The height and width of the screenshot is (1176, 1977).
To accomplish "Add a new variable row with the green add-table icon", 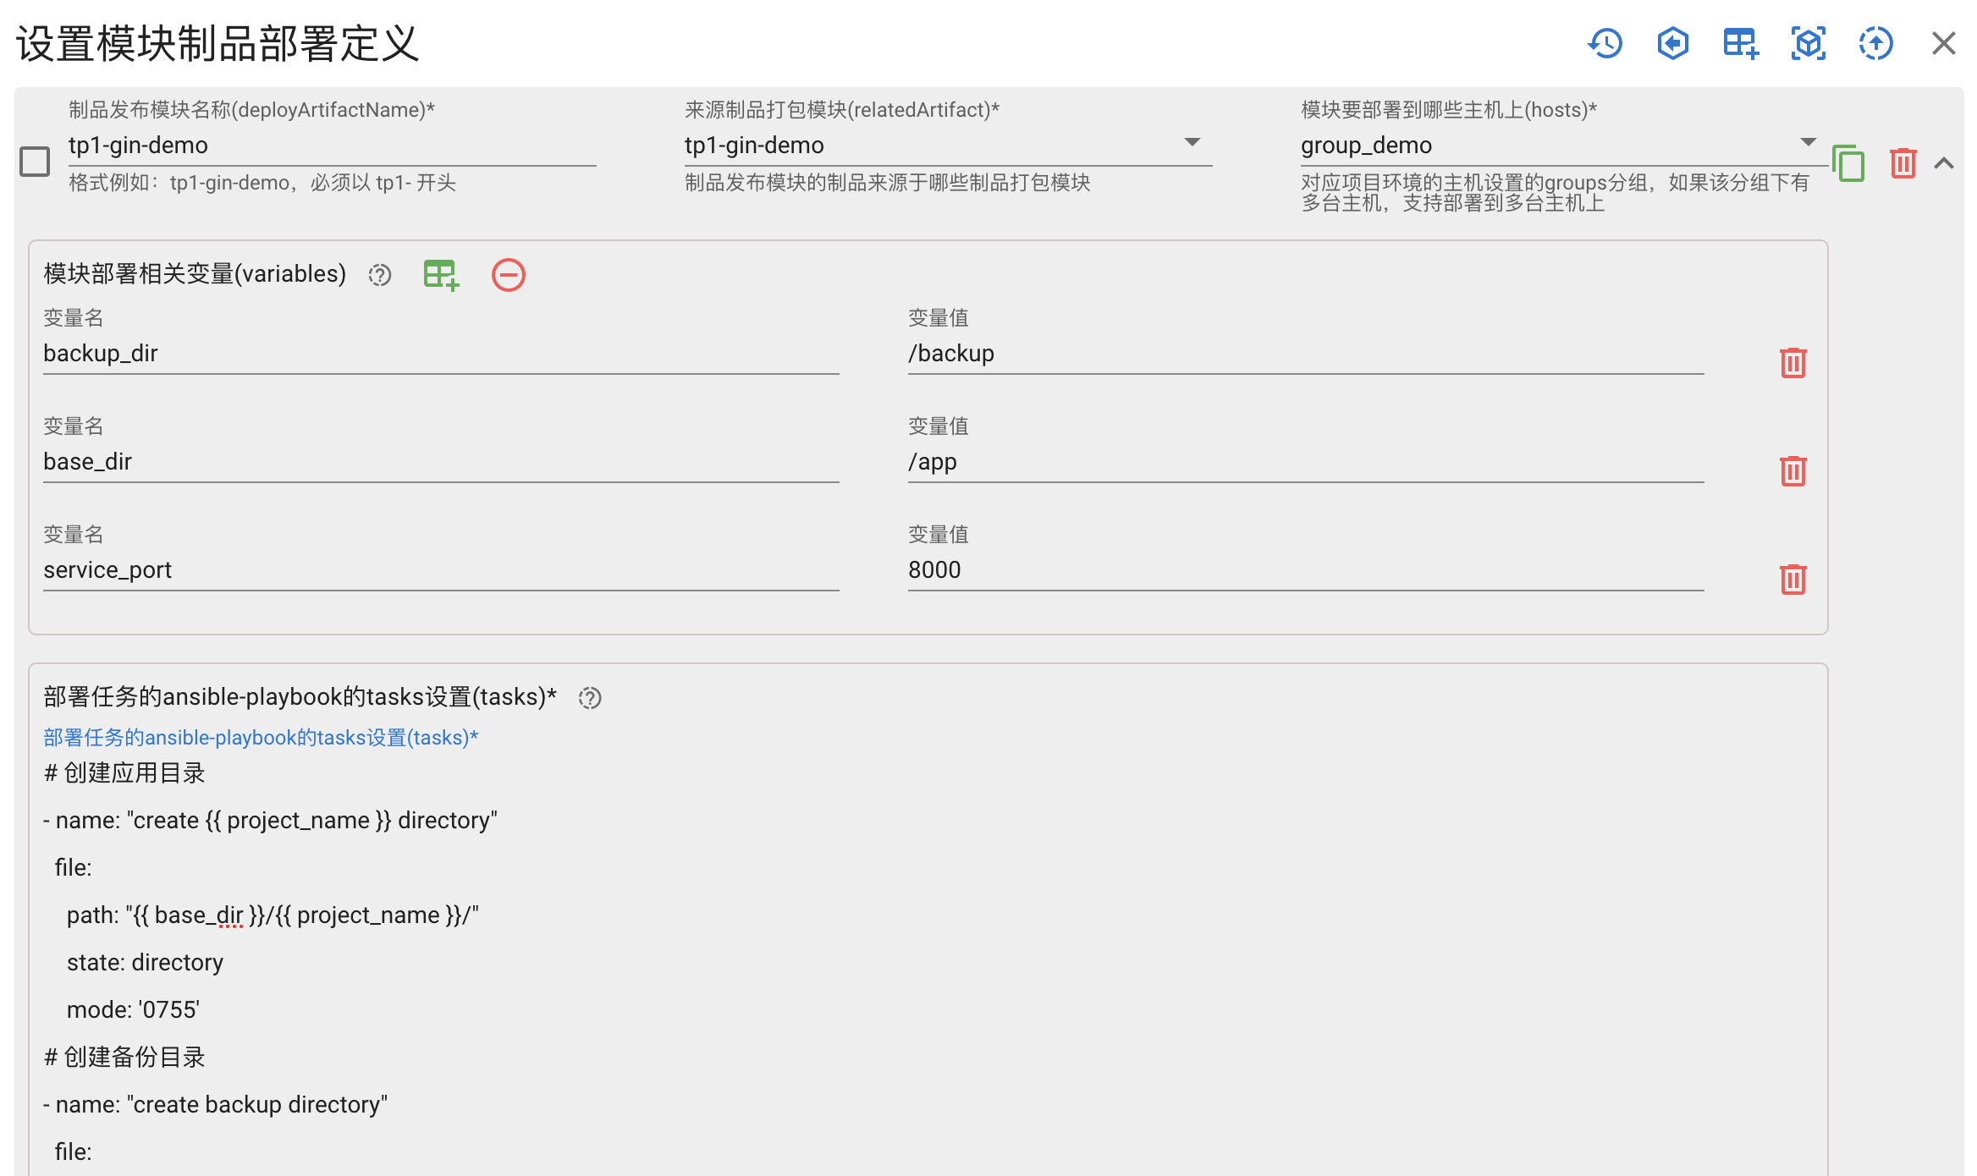I will coord(440,274).
